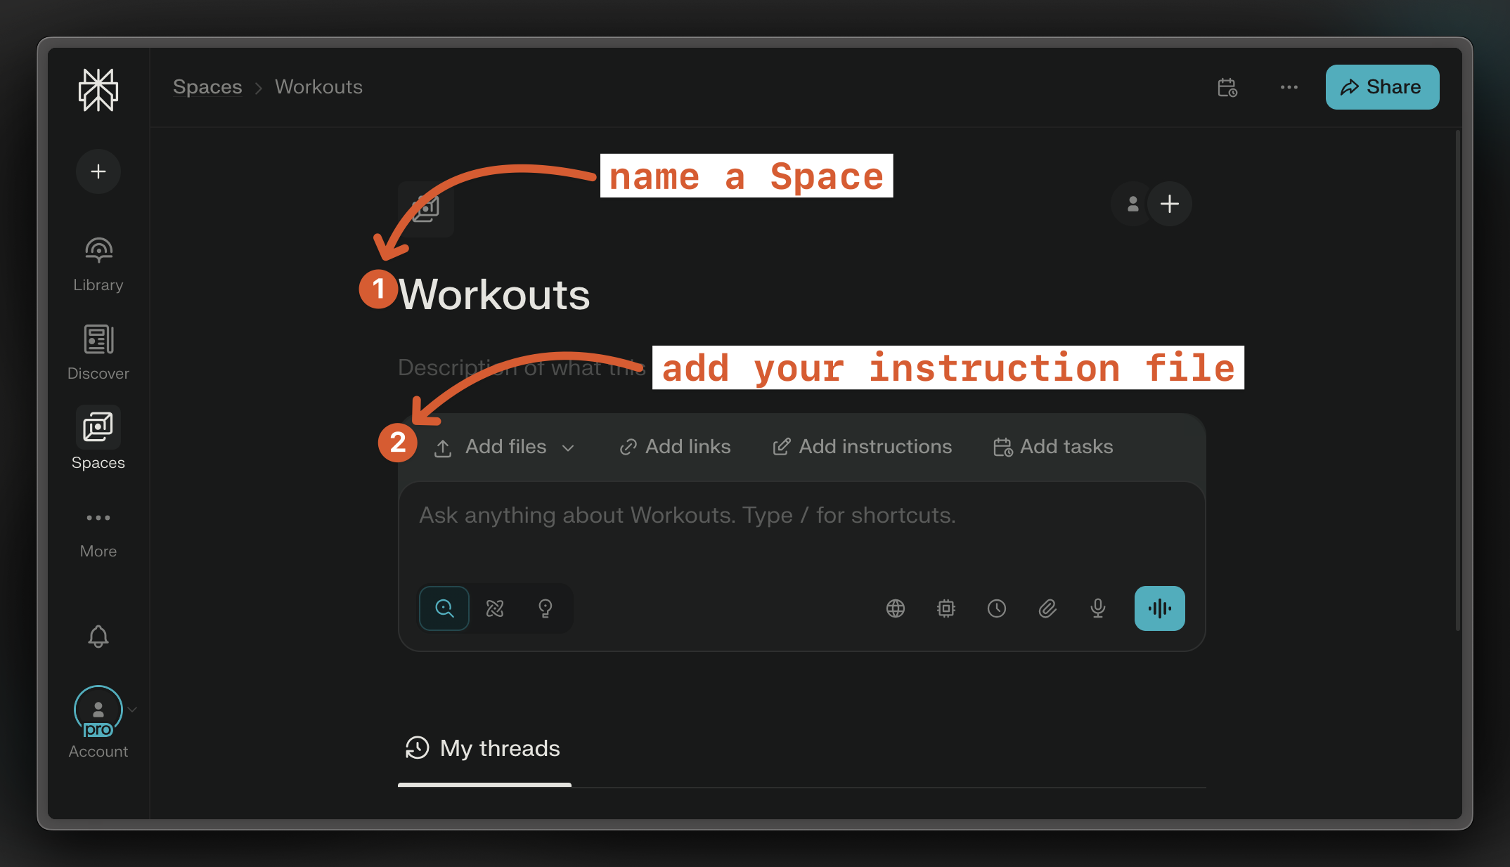The width and height of the screenshot is (1510, 867).
Task: Toggle web access with the globe icon
Action: [895, 608]
